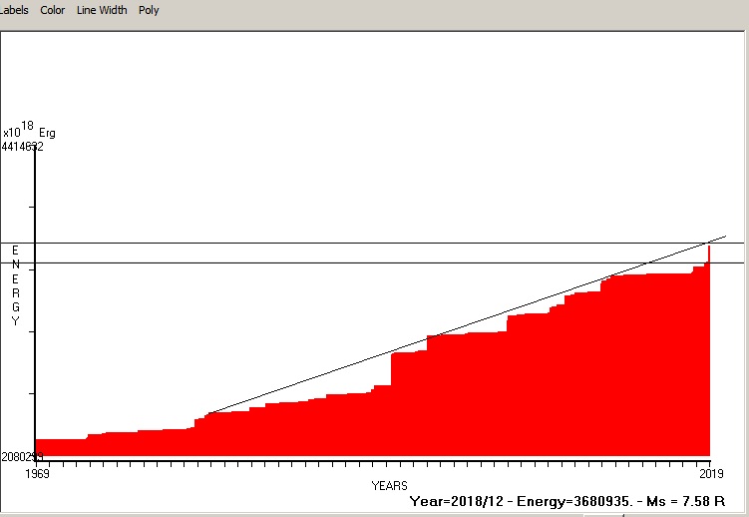Click the 1969 start year label

[x=36, y=472]
